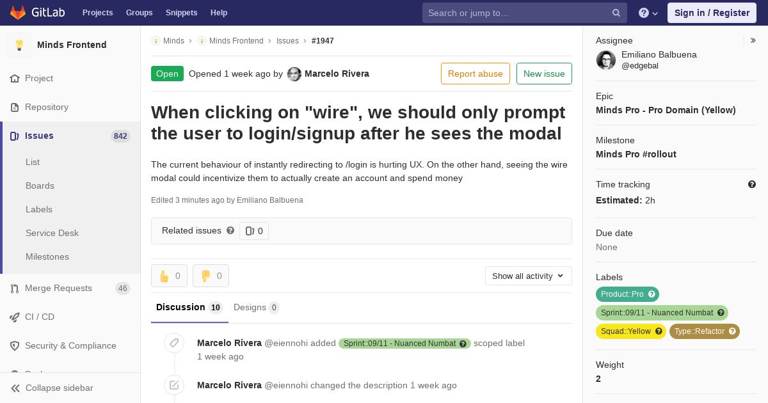The height and width of the screenshot is (403, 768).
Task: Open Snippets in top navigation
Action: point(181,13)
